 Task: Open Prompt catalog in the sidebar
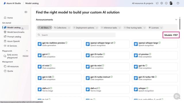pyautogui.click(x=15, y=37)
